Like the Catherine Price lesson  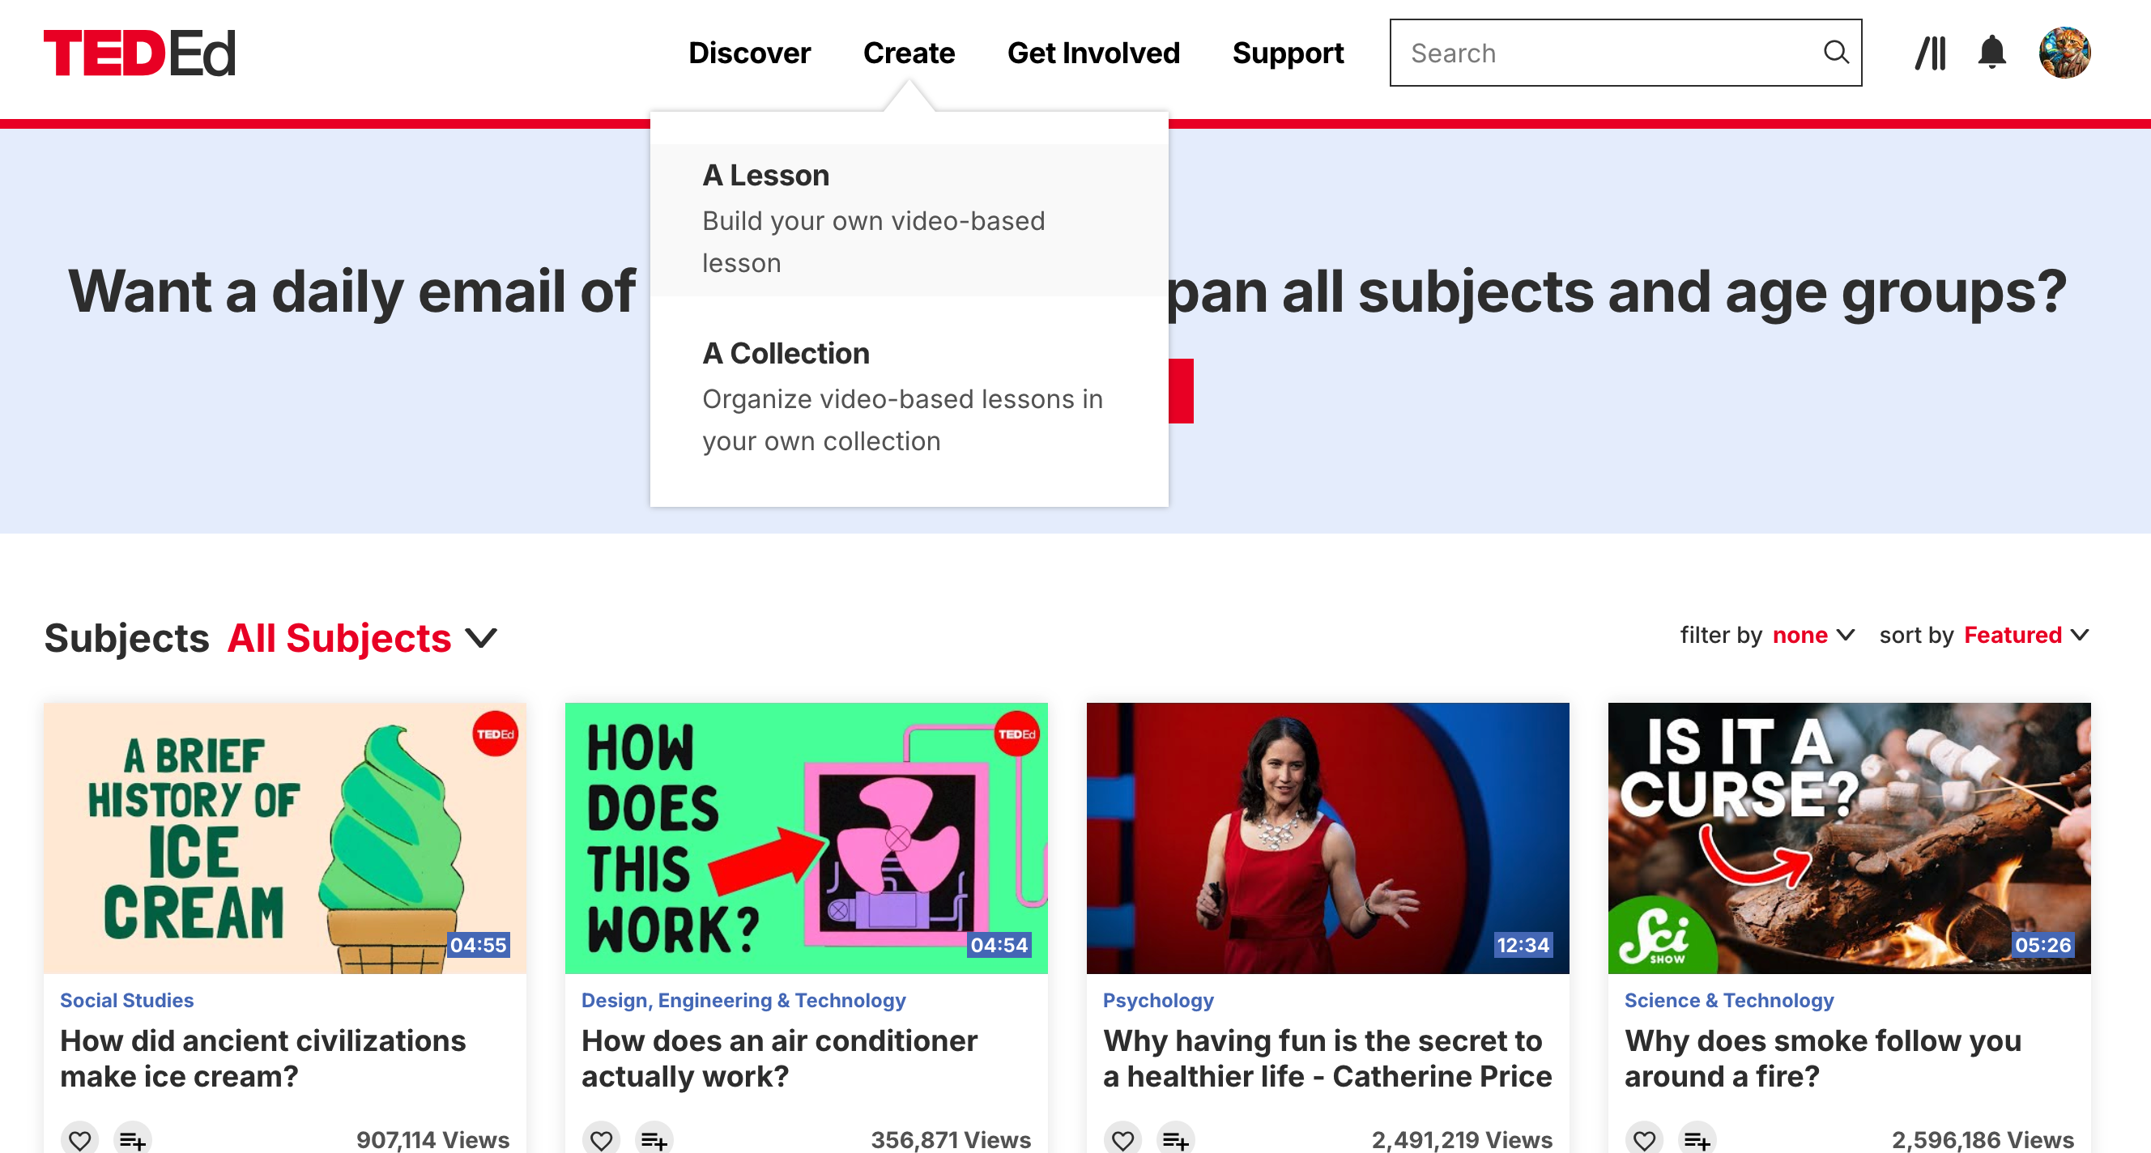1123,1138
